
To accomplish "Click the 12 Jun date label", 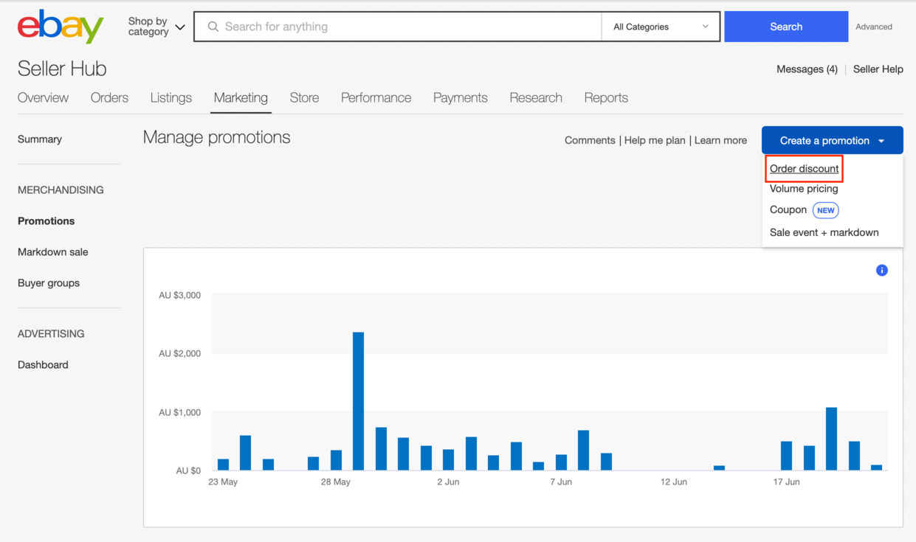I will tap(674, 482).
